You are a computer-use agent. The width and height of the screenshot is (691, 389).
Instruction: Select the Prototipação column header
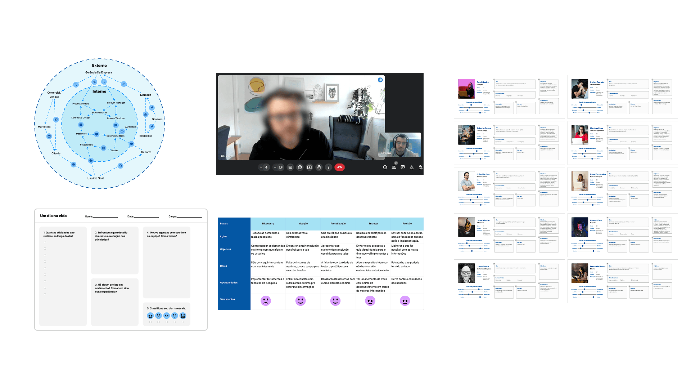[x=338, y=224]
